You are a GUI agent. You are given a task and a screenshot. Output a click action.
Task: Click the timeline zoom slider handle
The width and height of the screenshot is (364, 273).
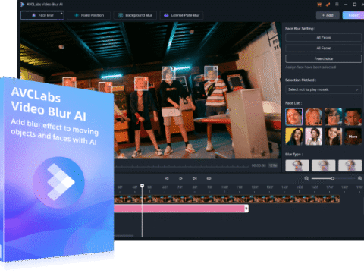point(332,178)
